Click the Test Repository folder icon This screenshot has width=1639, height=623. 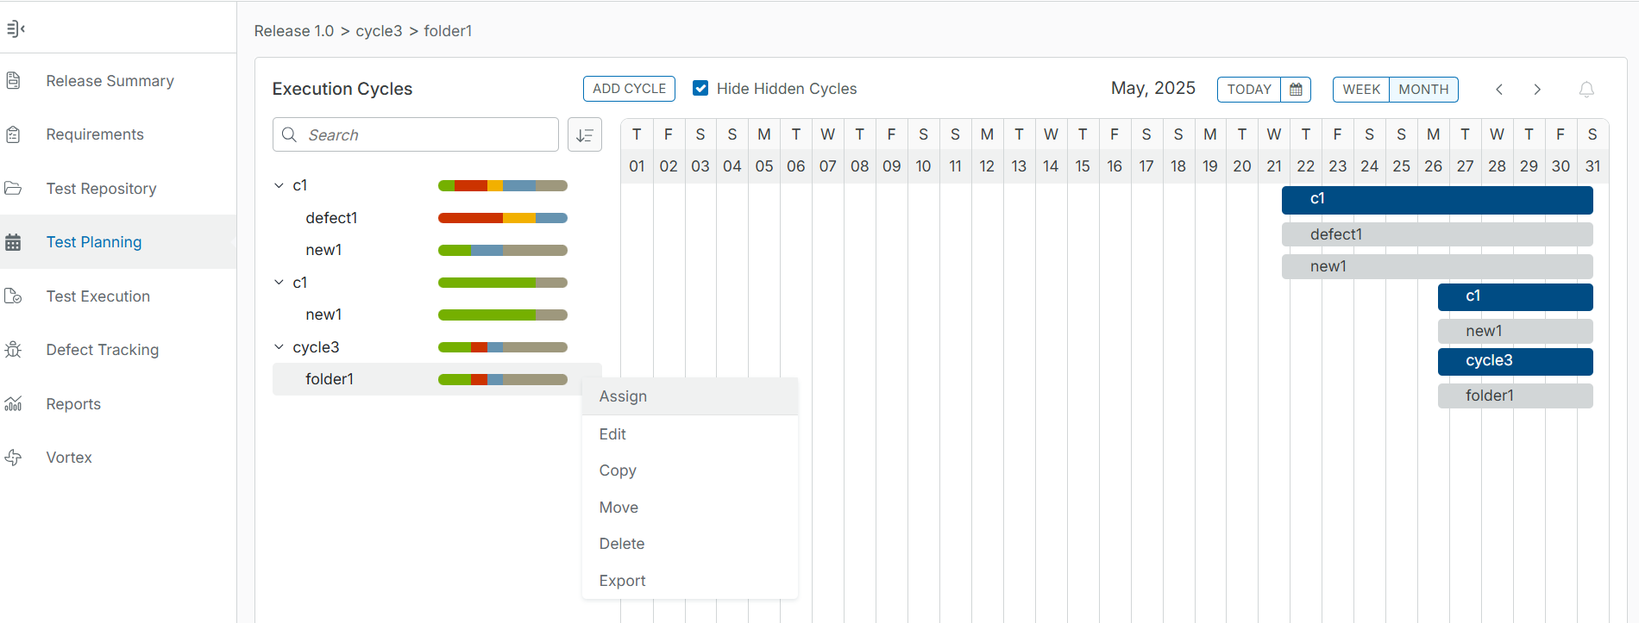(x=14, y=188)
